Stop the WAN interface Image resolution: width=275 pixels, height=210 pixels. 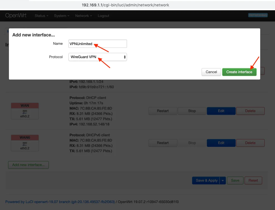(192, 111)
